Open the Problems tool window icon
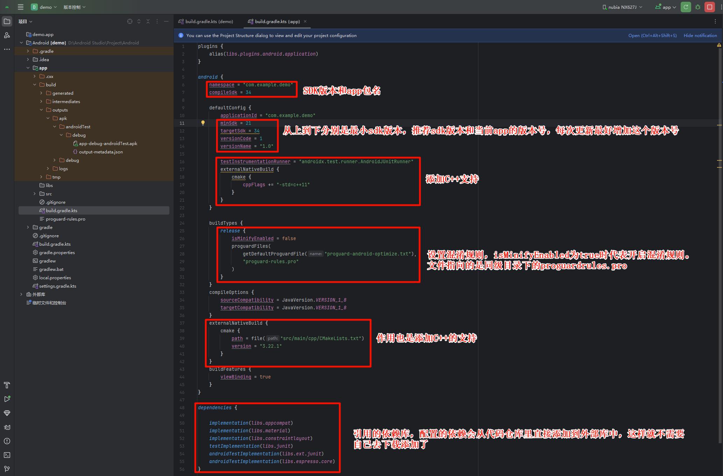Viewport: 723px width, 476px height. pos(7,441)
